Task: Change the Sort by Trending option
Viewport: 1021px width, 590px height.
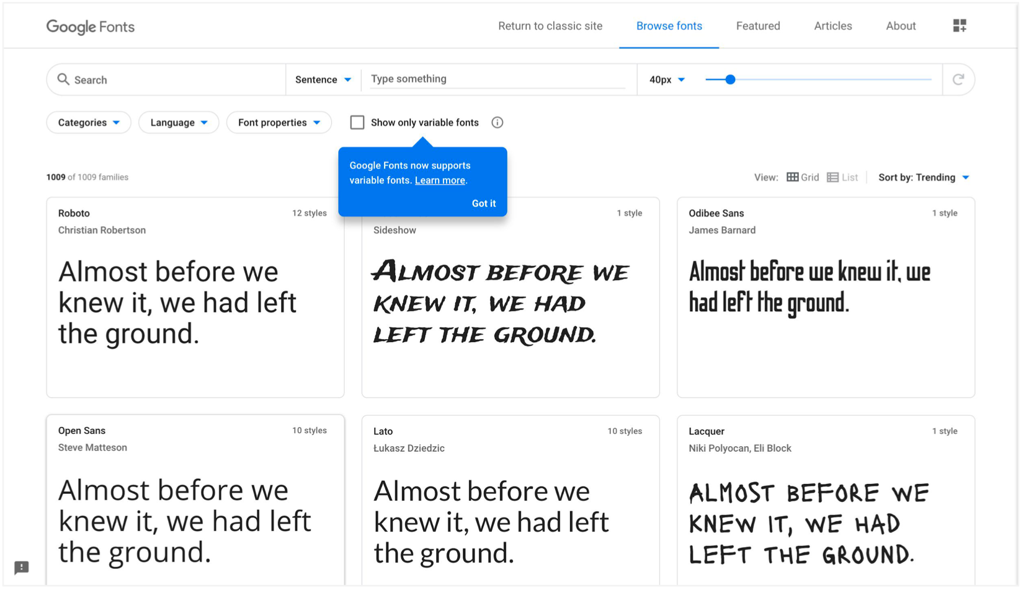Action: [x=924, y=177]
